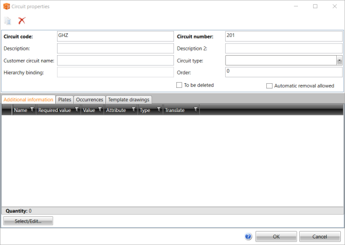Viewport: 345px width, 245px height.
Task: Open help via the blue question mark icon
Action: click(x=248, y=236)
